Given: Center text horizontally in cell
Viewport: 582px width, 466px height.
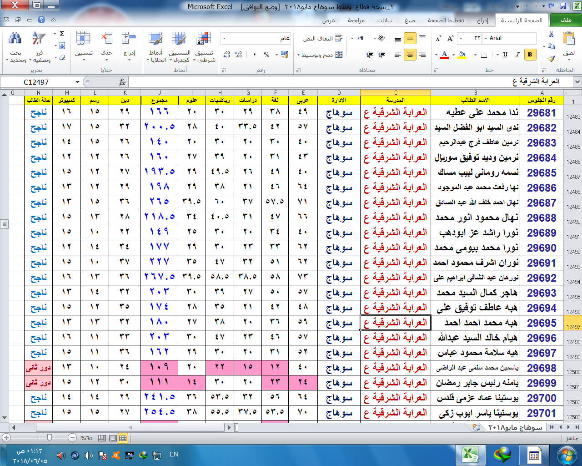Looking at the screenshot, I should tap(410, 55).
